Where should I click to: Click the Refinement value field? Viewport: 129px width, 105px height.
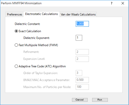tap(82, 52)
